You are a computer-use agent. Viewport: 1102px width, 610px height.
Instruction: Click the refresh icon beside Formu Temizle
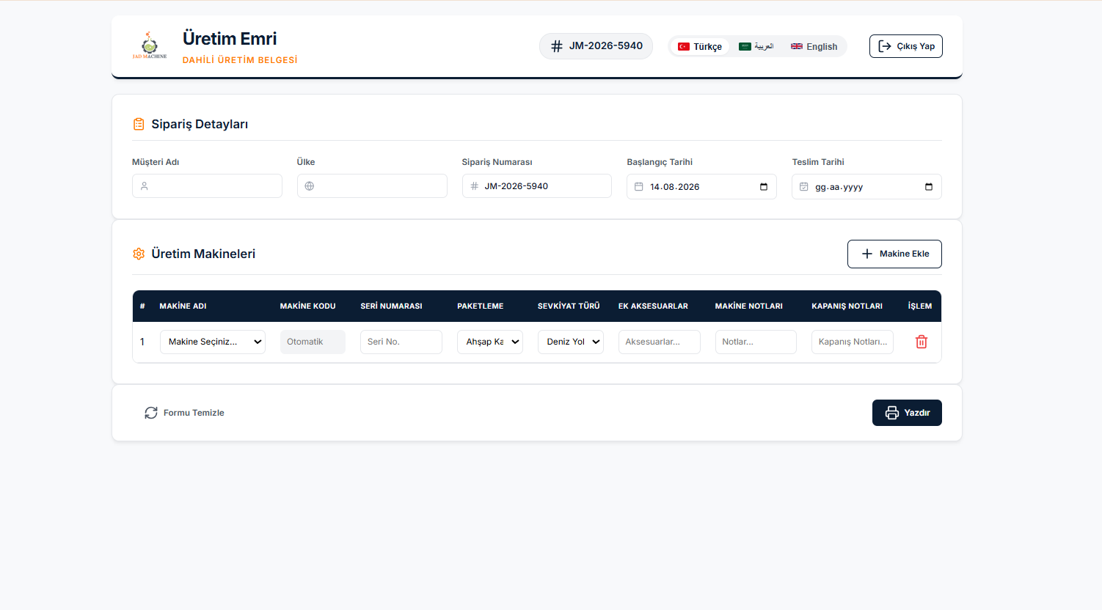(x=151, y=413)
